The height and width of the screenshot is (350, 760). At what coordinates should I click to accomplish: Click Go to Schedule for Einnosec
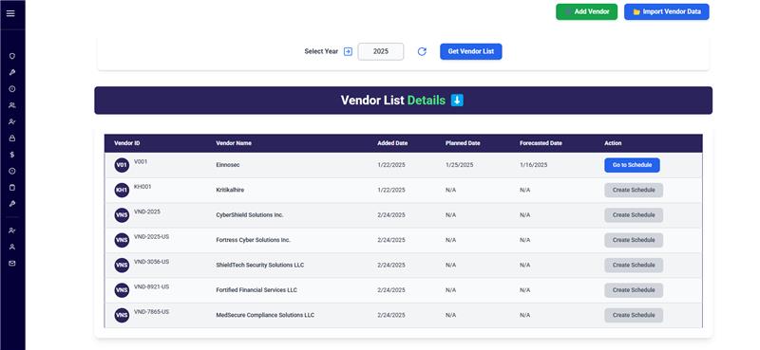point(632,165)
